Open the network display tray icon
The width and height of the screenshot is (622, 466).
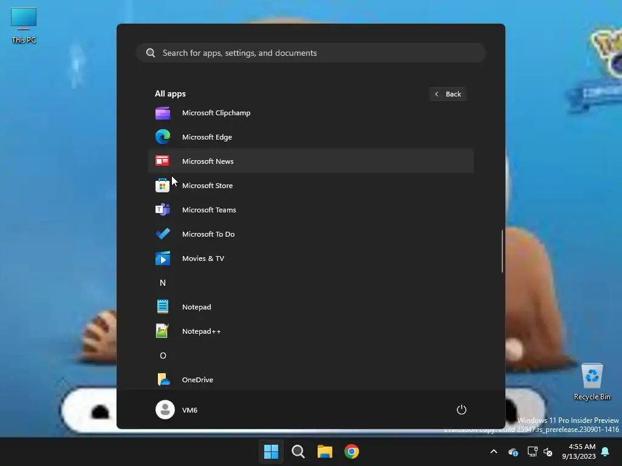point(532,451)
